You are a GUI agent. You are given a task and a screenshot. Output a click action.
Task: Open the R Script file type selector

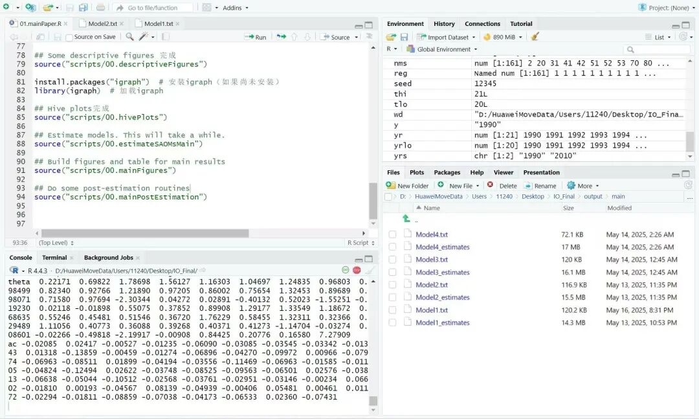[361, 243]
